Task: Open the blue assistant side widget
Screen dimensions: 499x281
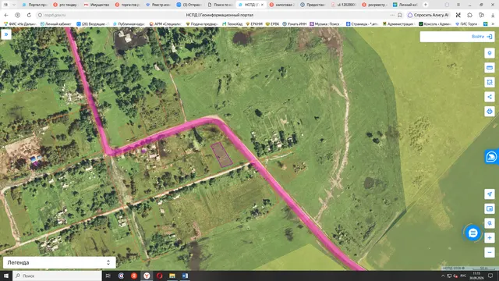Action: [492, 157]
